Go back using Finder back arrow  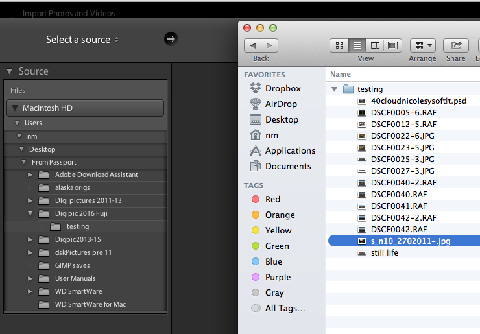(253, 45)
